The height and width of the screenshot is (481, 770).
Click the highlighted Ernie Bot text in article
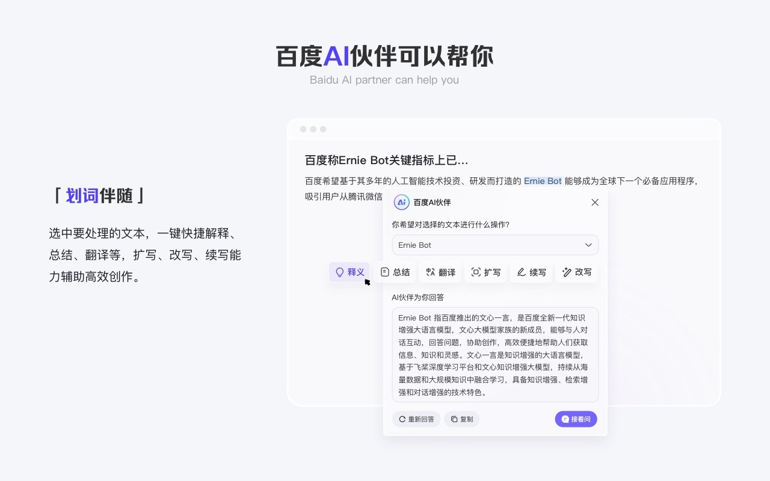coord(543,181)
